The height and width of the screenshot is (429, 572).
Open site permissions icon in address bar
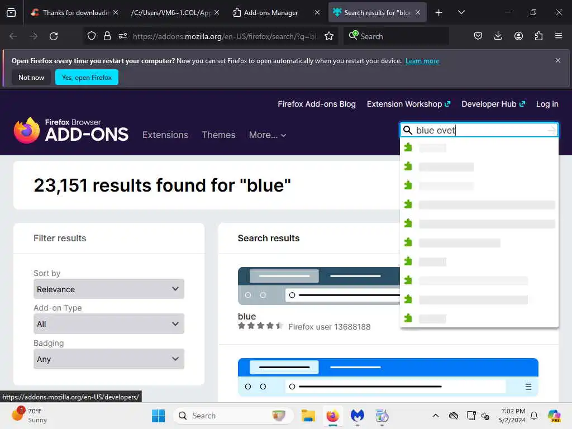pos(123,36)
